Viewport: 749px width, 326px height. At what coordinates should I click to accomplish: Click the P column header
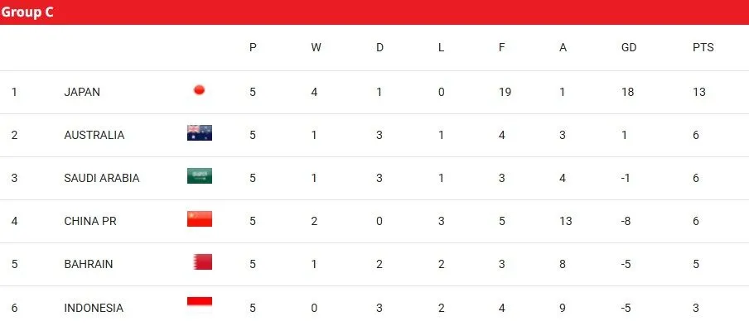pos(253,47)
